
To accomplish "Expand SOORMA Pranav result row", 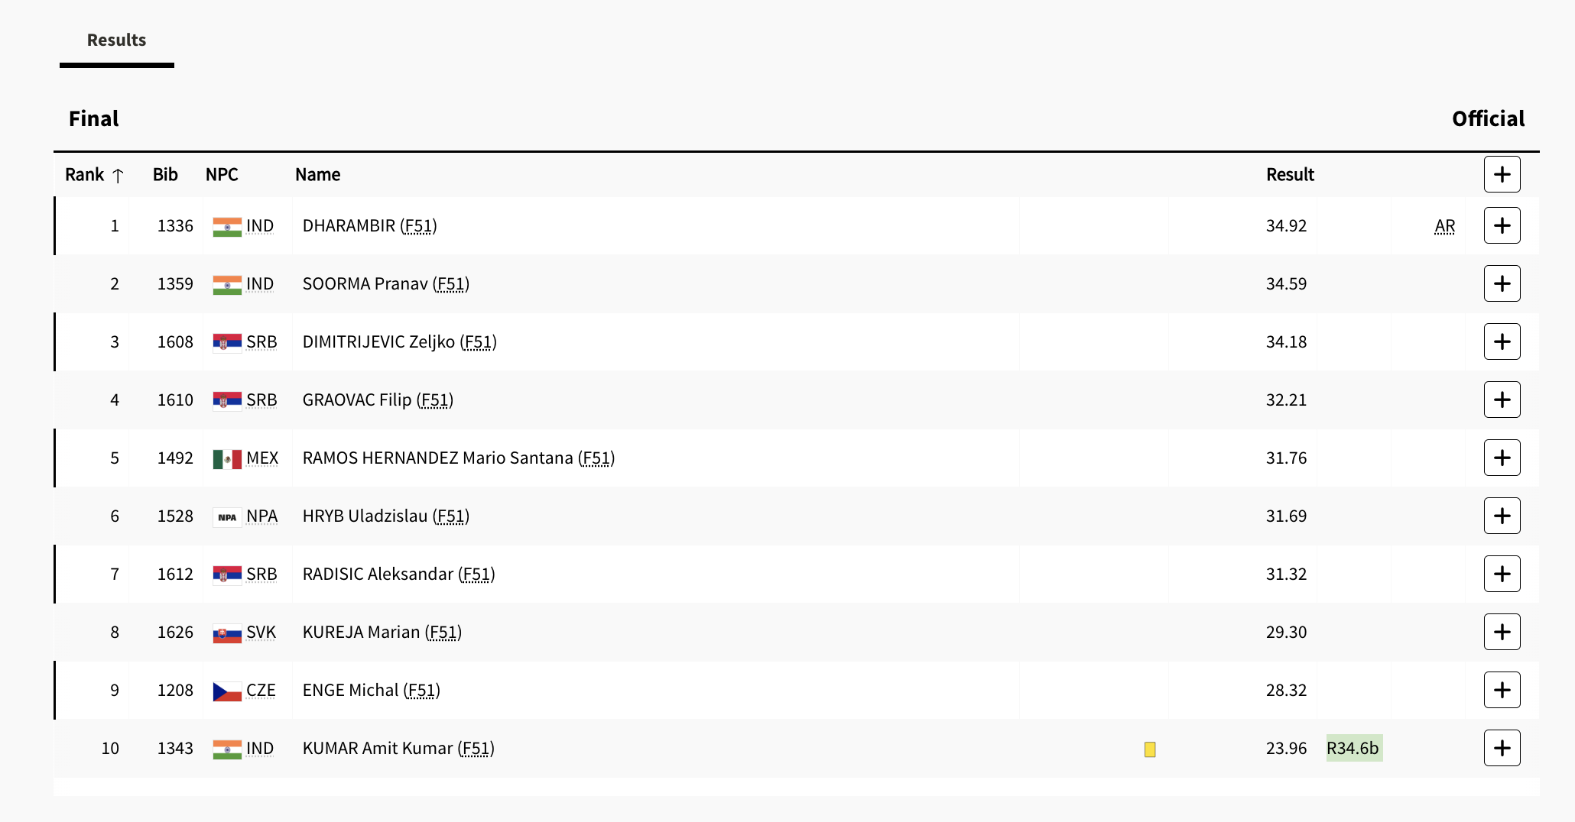I will (1502, 284).
